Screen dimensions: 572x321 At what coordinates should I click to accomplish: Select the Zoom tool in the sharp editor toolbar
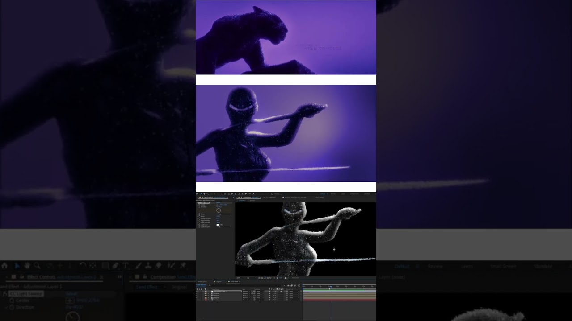(207, 194)
